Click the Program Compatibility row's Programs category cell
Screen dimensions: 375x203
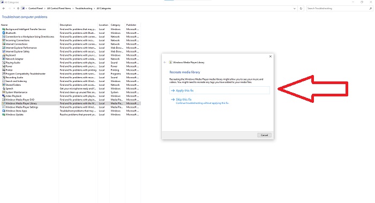coord(116,73)
